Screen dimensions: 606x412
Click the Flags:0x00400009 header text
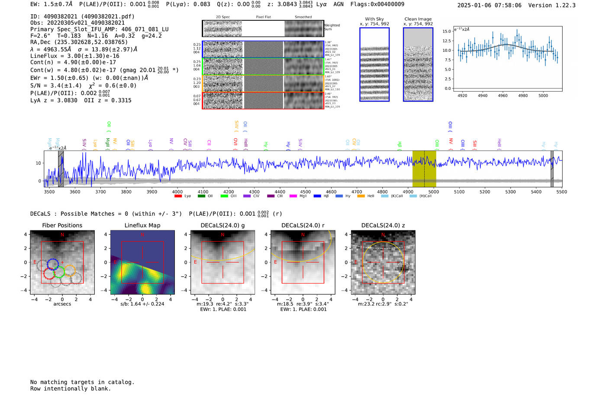[x=377, y=4]
